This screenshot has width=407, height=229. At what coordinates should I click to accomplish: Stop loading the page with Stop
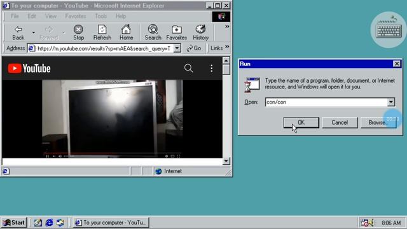pos(78,32)
